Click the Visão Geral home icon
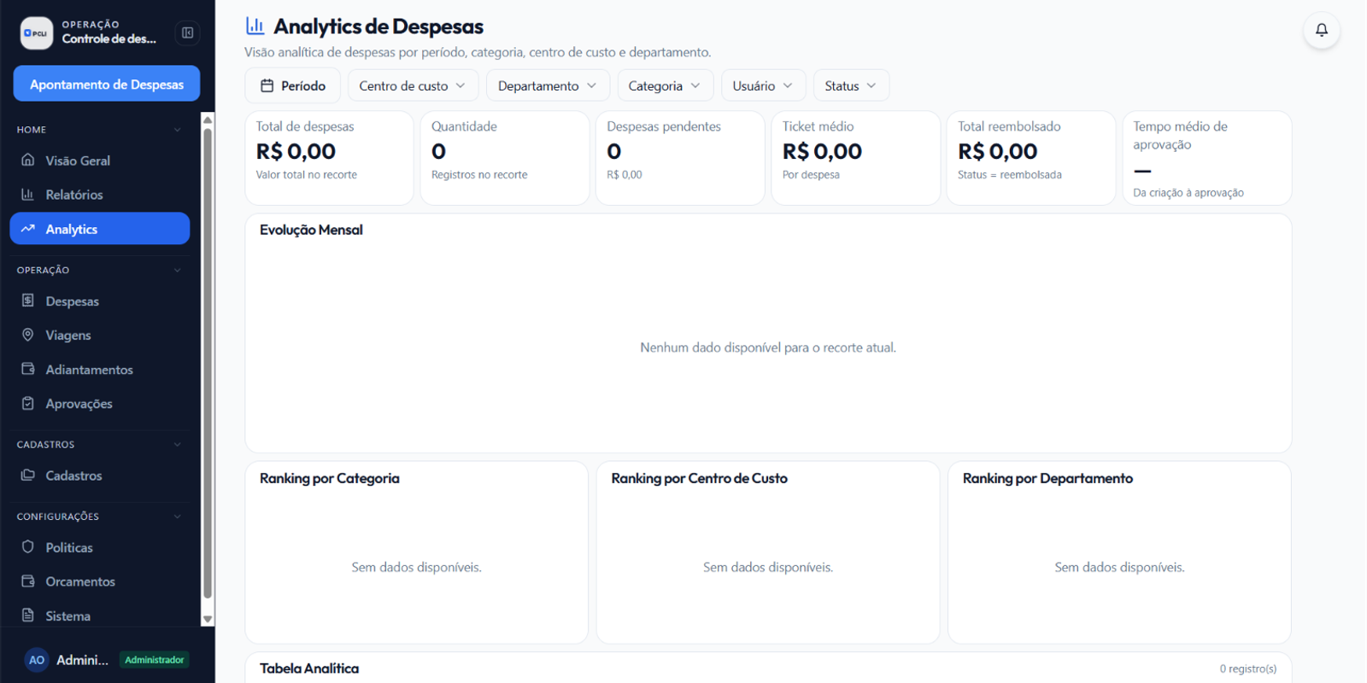The width and height of the screenshot is (1367, 683). coord(28,160)
